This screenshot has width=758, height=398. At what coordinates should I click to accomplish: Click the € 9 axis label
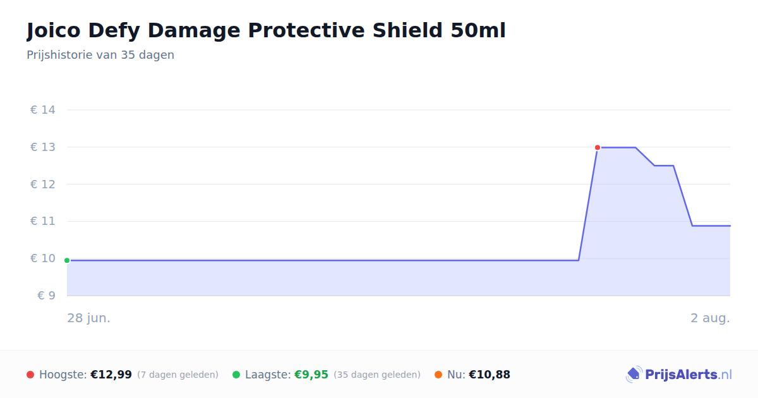click(46, 296)
